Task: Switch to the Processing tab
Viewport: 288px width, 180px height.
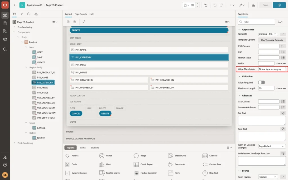Action: [x=29, y=14]
